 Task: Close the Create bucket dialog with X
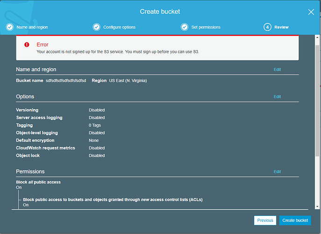pyautogui.click(x=311, y=12)
